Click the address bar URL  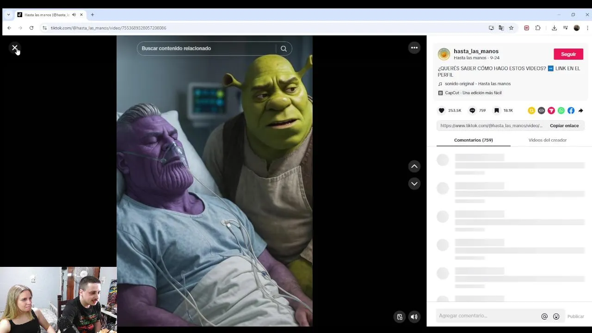[109, 28]
